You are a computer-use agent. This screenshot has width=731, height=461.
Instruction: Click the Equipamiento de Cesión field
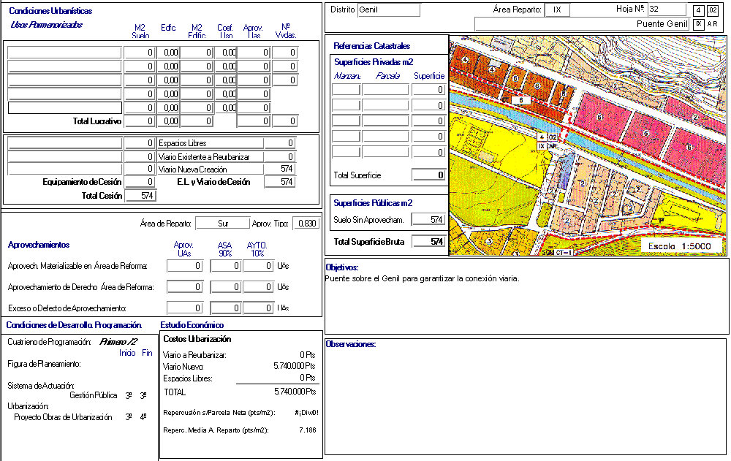(140, 182)
